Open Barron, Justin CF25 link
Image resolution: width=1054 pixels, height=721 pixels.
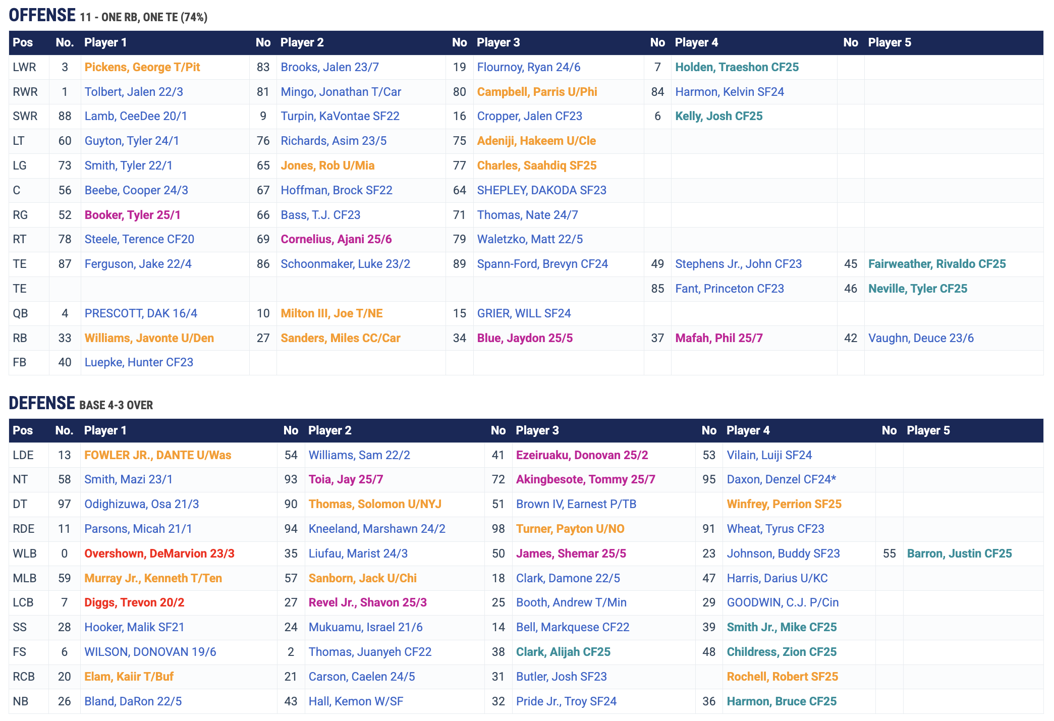[x=959, y=553]
